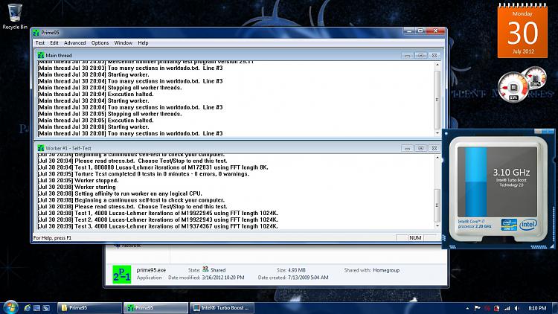Click the Main thread sub-window icon
The height and width of the screenshot is (314, 558).
[x=41, y=55]
